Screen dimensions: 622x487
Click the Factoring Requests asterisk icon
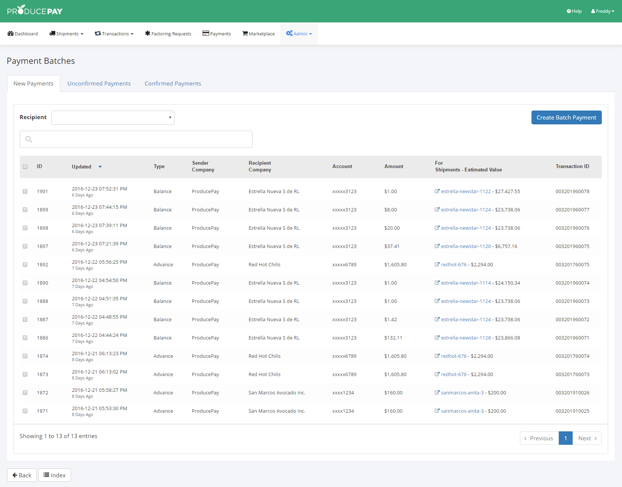pyautogui.click(x=147, y=34)
